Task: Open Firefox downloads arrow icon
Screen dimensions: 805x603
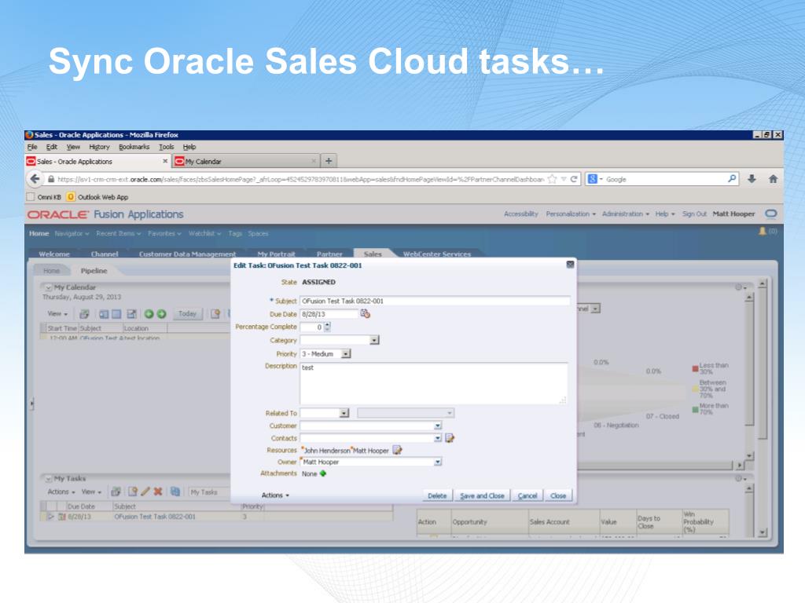Action: click(752, 179)
